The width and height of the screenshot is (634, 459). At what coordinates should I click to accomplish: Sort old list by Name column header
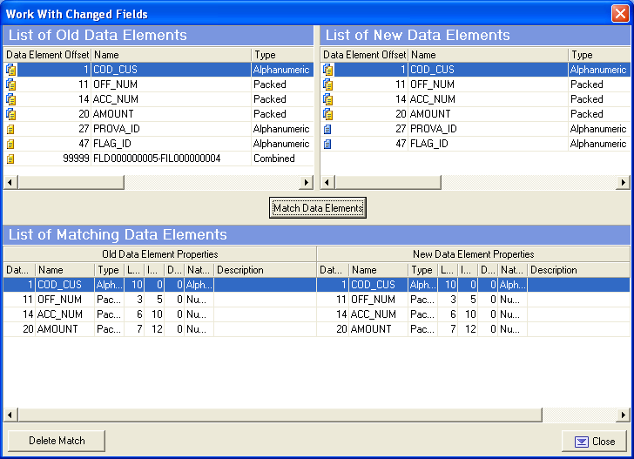(171, 55)
